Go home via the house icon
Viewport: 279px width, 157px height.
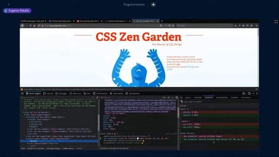coord(34,26)
